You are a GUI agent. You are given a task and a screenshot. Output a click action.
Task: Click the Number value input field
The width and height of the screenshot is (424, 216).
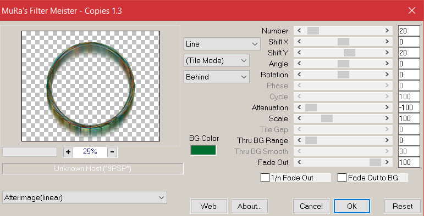[x=409, y=31]
